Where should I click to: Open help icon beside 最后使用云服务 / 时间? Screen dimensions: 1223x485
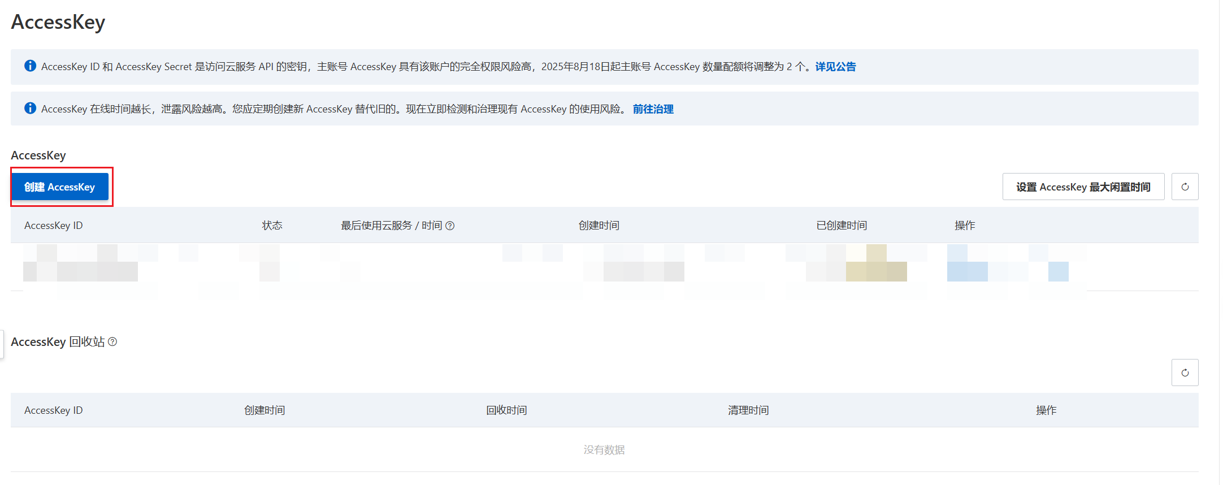coord(450,226)
